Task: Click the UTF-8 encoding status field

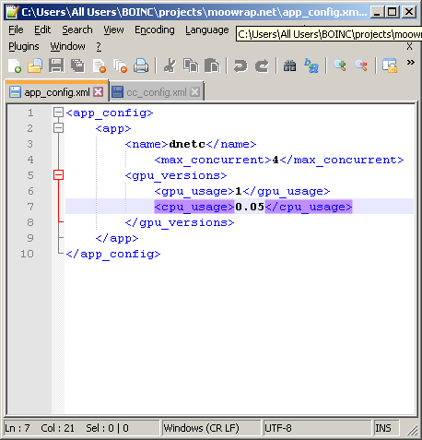Action: pyautogui.click(x=317, y=428)
